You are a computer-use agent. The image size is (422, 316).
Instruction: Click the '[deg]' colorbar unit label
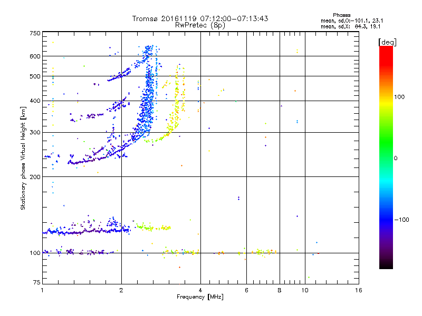(x=387, y=42)
